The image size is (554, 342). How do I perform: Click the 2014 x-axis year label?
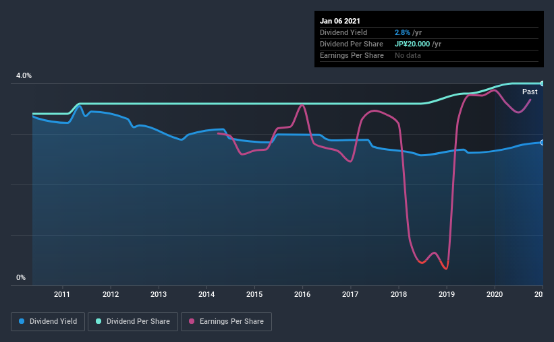click(x=206, y=294)
